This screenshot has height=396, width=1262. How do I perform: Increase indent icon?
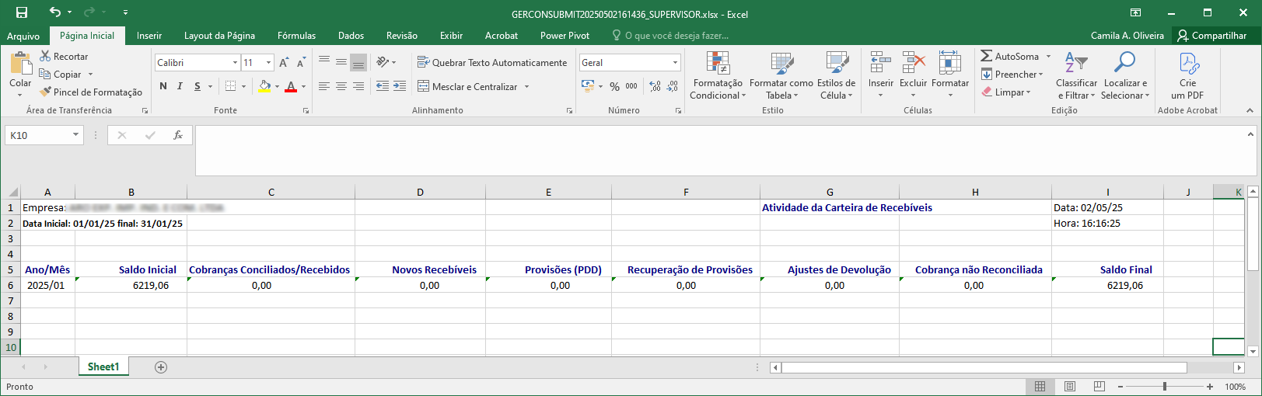(400, 86)
